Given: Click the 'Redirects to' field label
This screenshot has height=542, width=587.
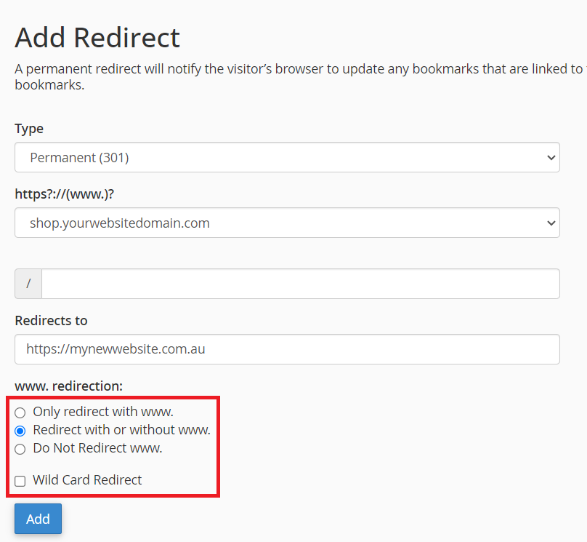Looking at the screenshot, I should (x=51, y=321).
